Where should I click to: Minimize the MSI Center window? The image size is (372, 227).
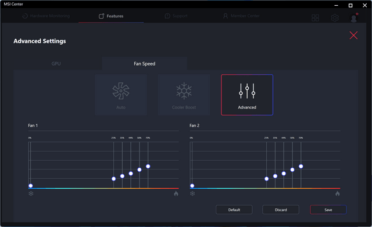[x=336, y=5]
